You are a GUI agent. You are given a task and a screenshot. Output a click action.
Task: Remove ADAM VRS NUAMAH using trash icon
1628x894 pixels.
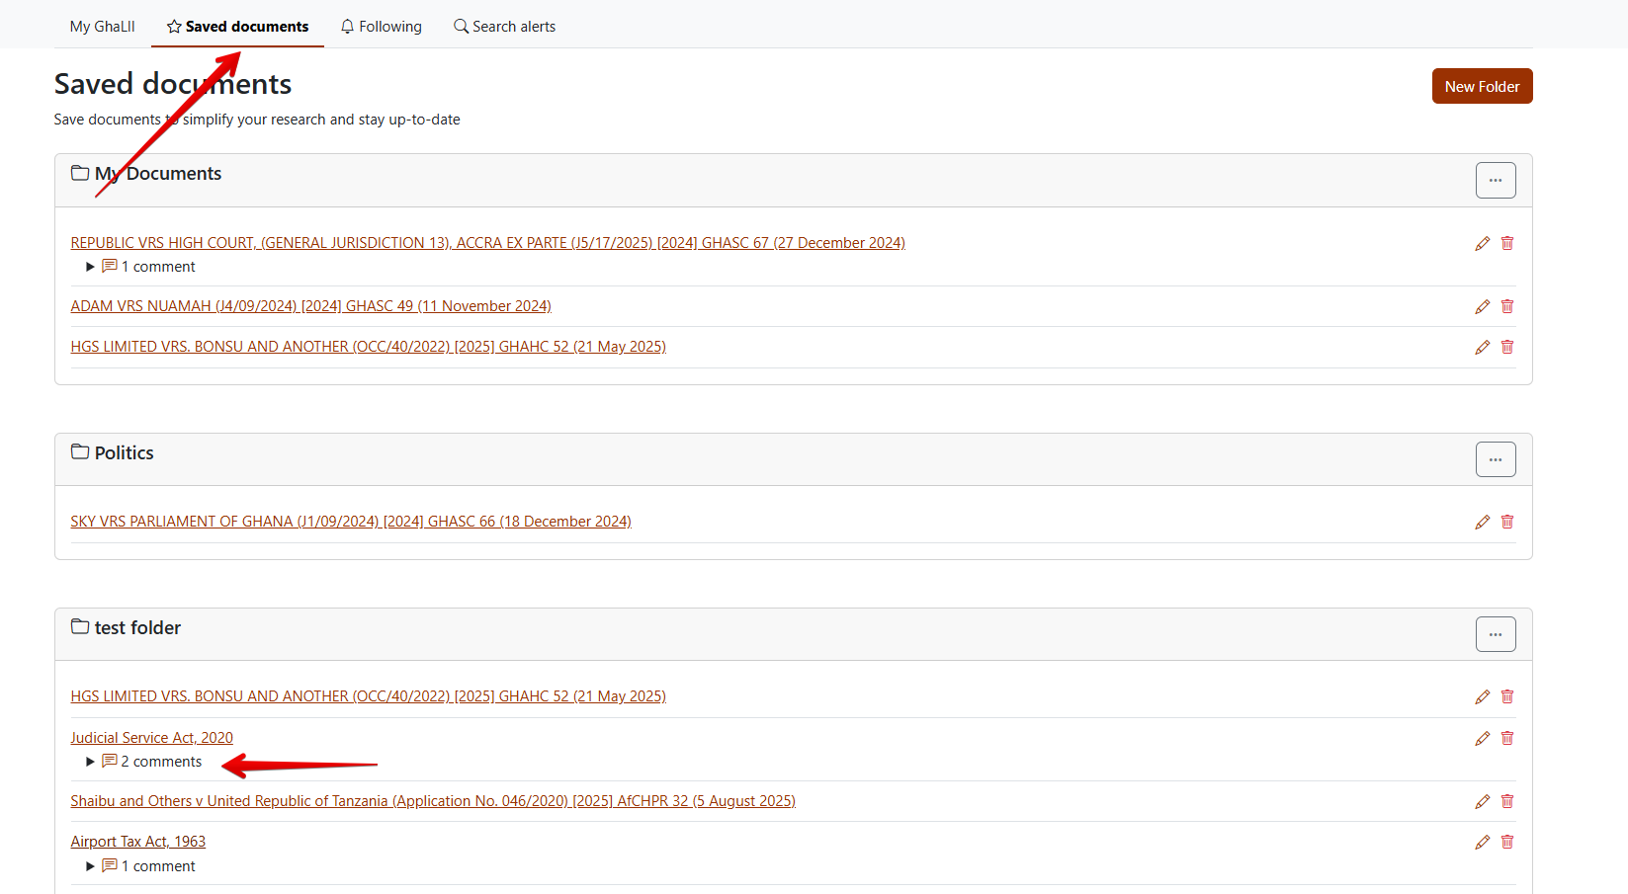(x=1507, y=306)
